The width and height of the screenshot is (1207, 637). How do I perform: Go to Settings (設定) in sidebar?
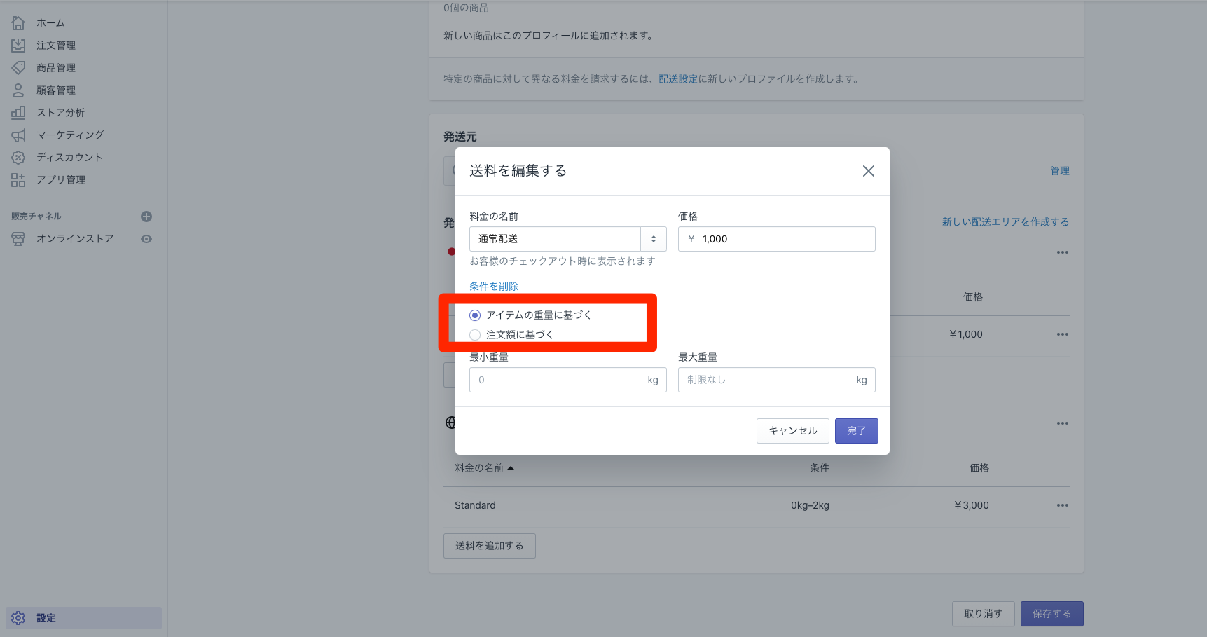tap(46, 618)
